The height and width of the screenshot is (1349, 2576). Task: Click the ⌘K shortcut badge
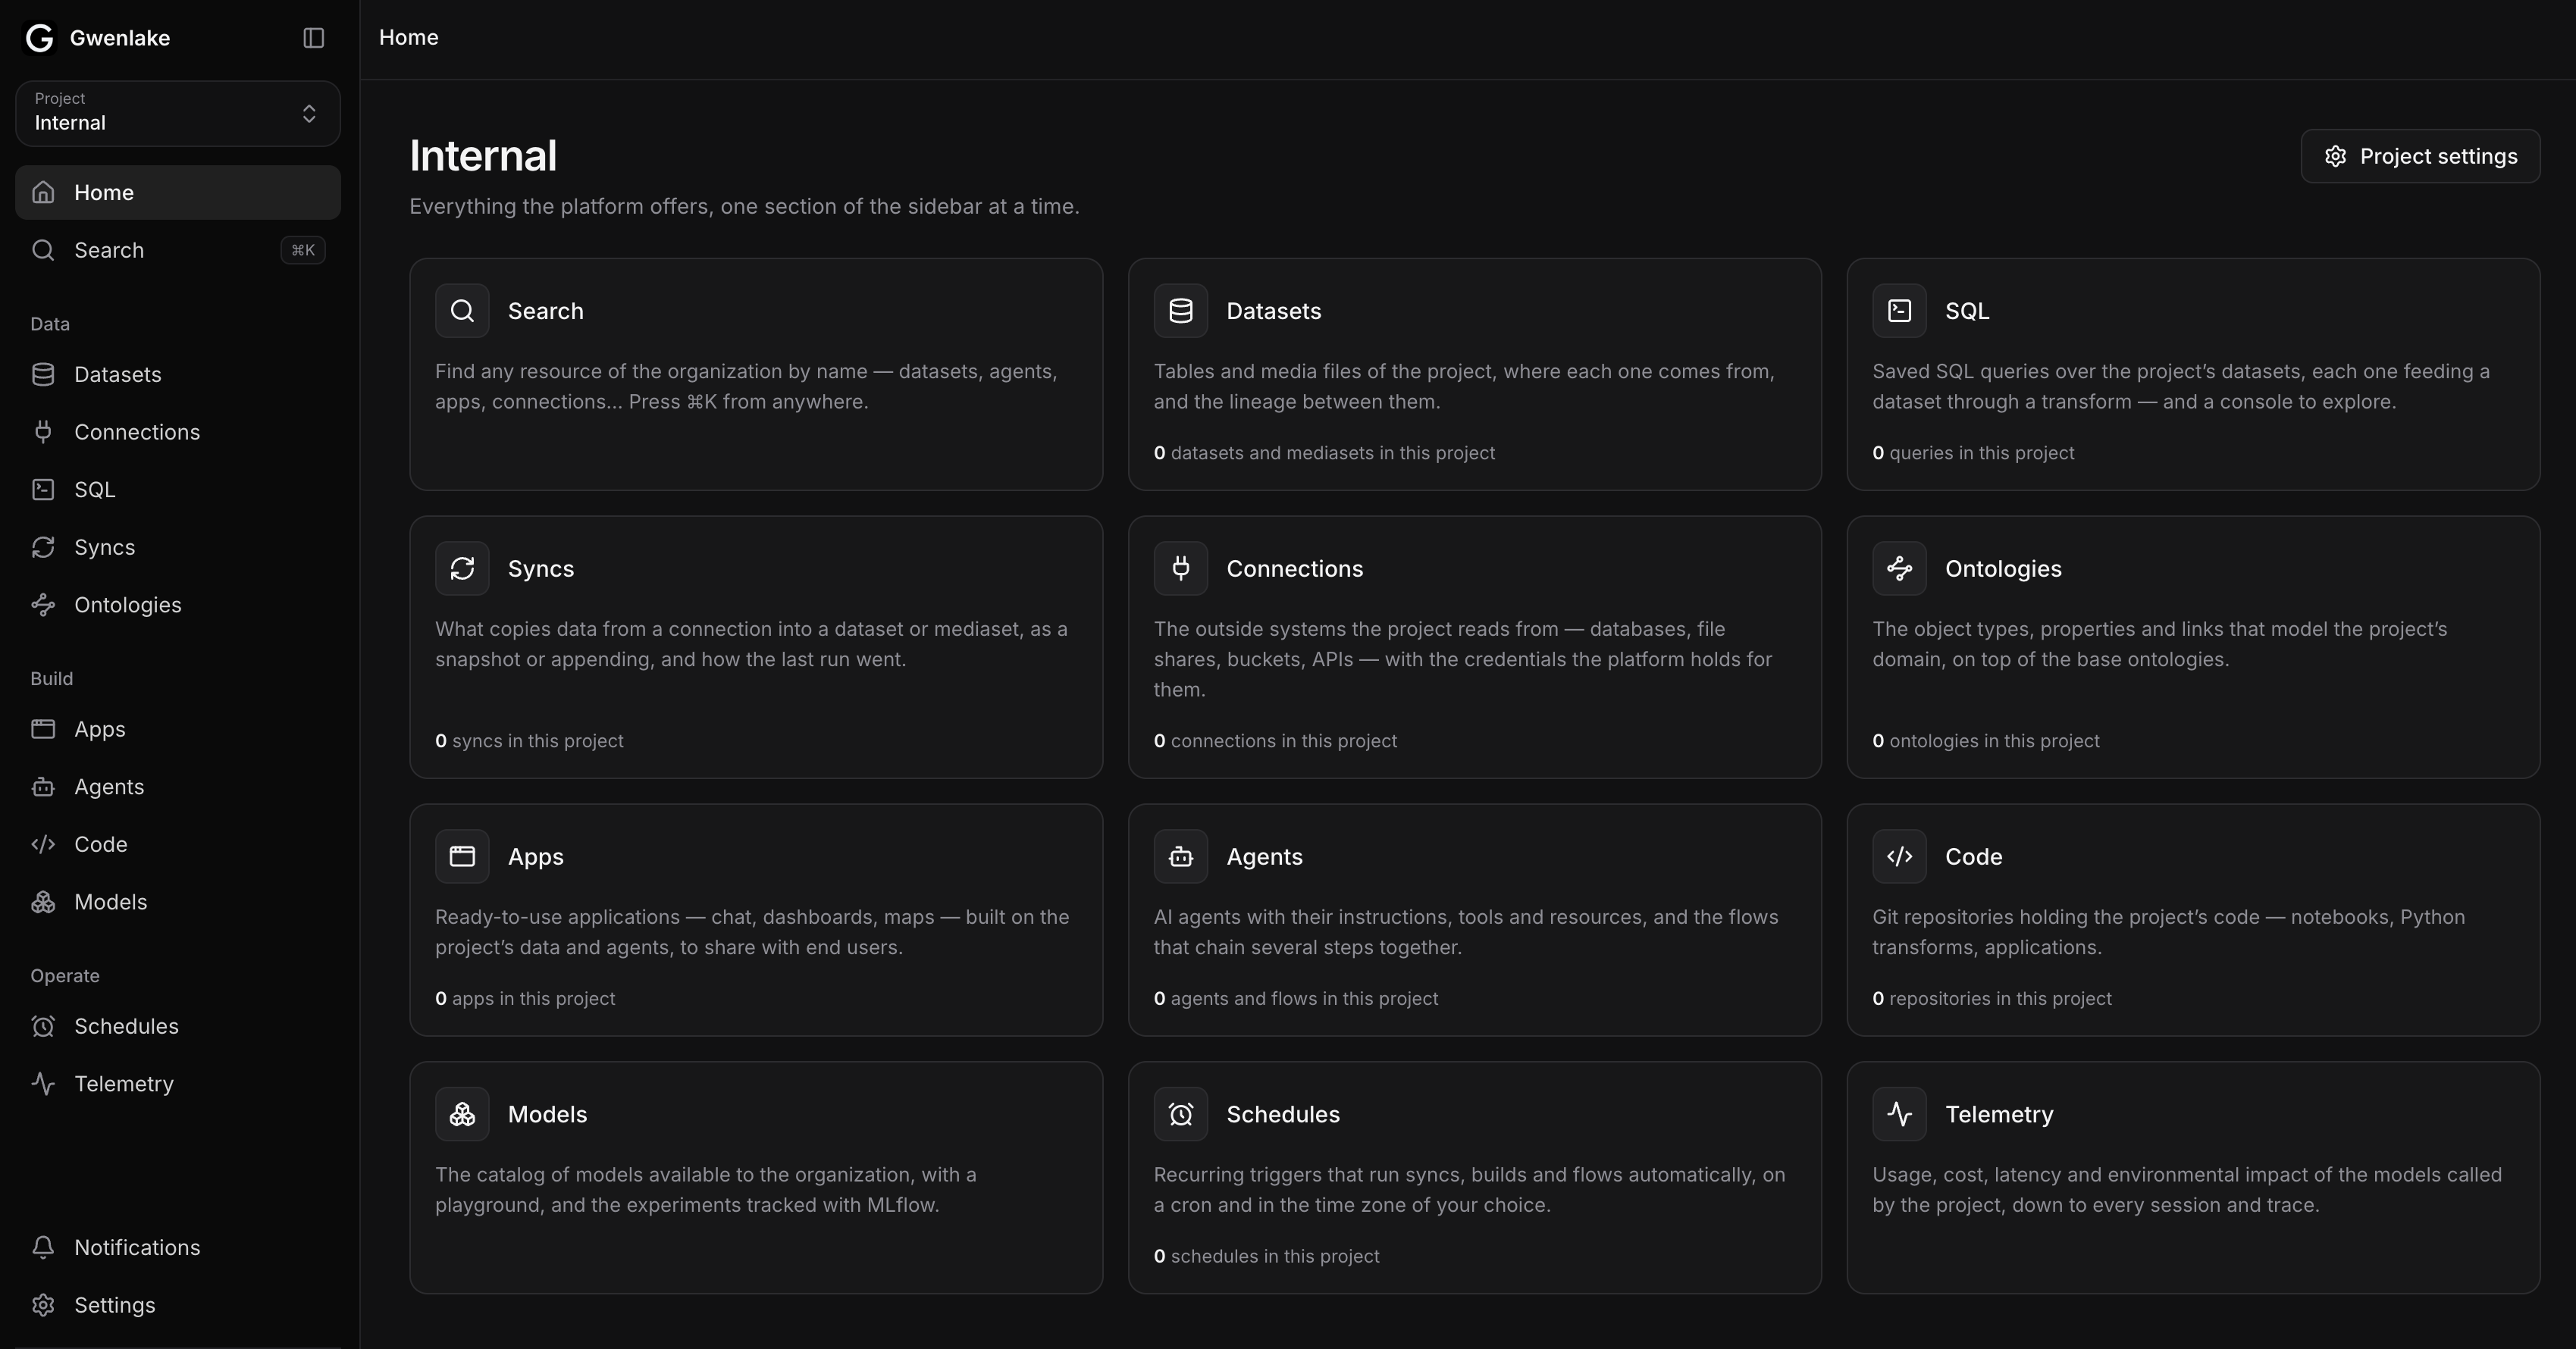tap(303, 250)
